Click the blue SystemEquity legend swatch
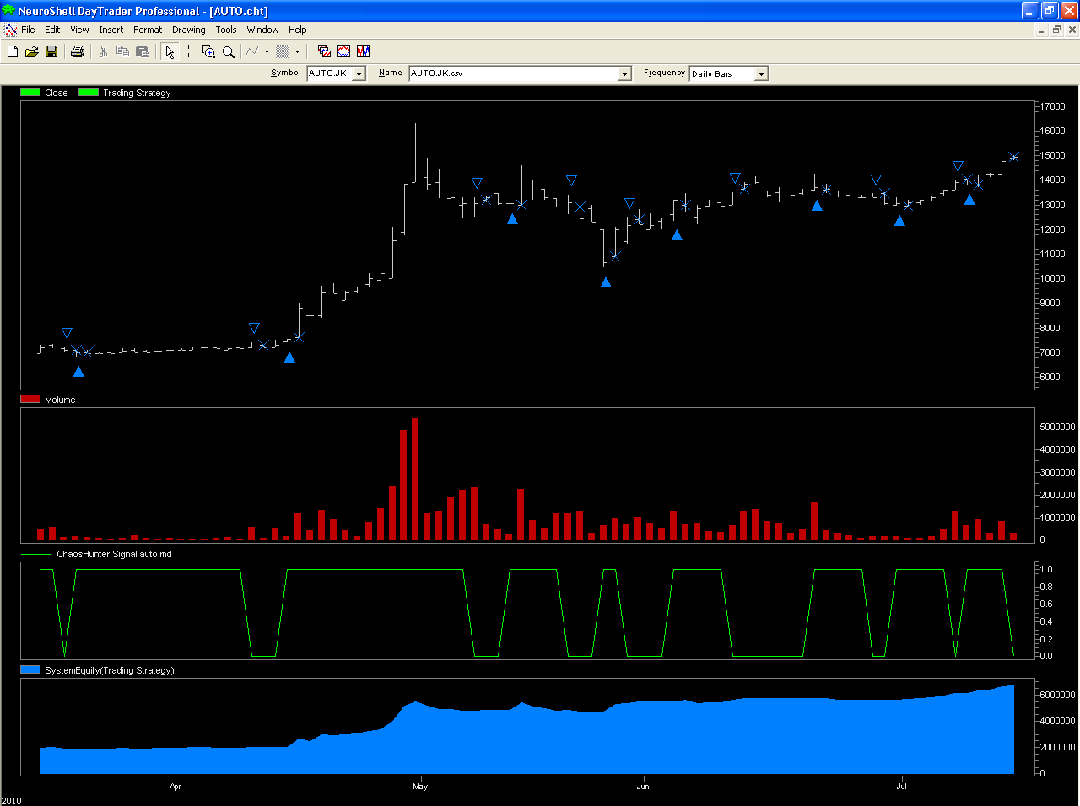 click(x=30, y=670)
